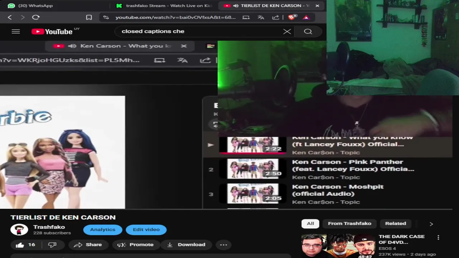
Task: Go forward in browser history
Action: coord(23,17)
